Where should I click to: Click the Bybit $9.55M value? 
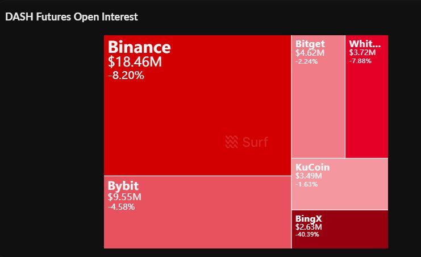(124, 197)
